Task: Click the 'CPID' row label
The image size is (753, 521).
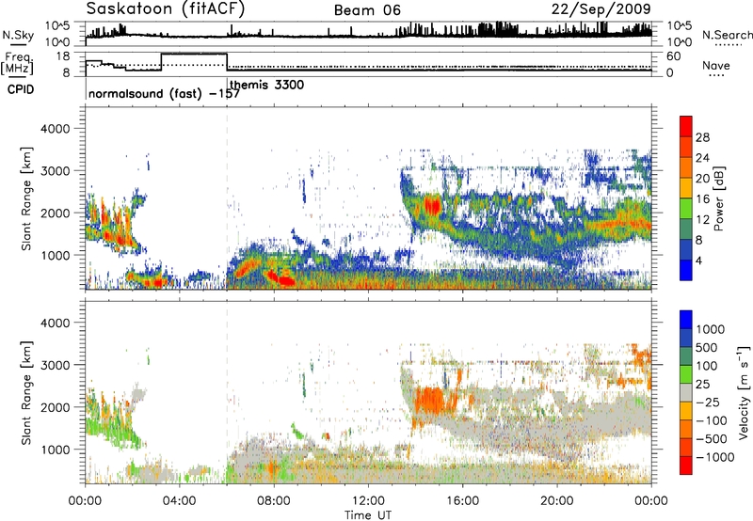Action: [x=21, y=89]
